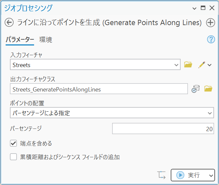Browse for input features with folder icon

click(188, 64)
